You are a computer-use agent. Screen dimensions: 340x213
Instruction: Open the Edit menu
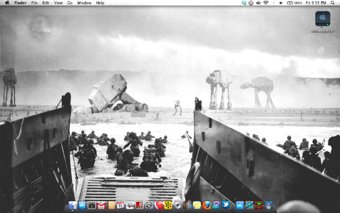click(x=46, y=3)
